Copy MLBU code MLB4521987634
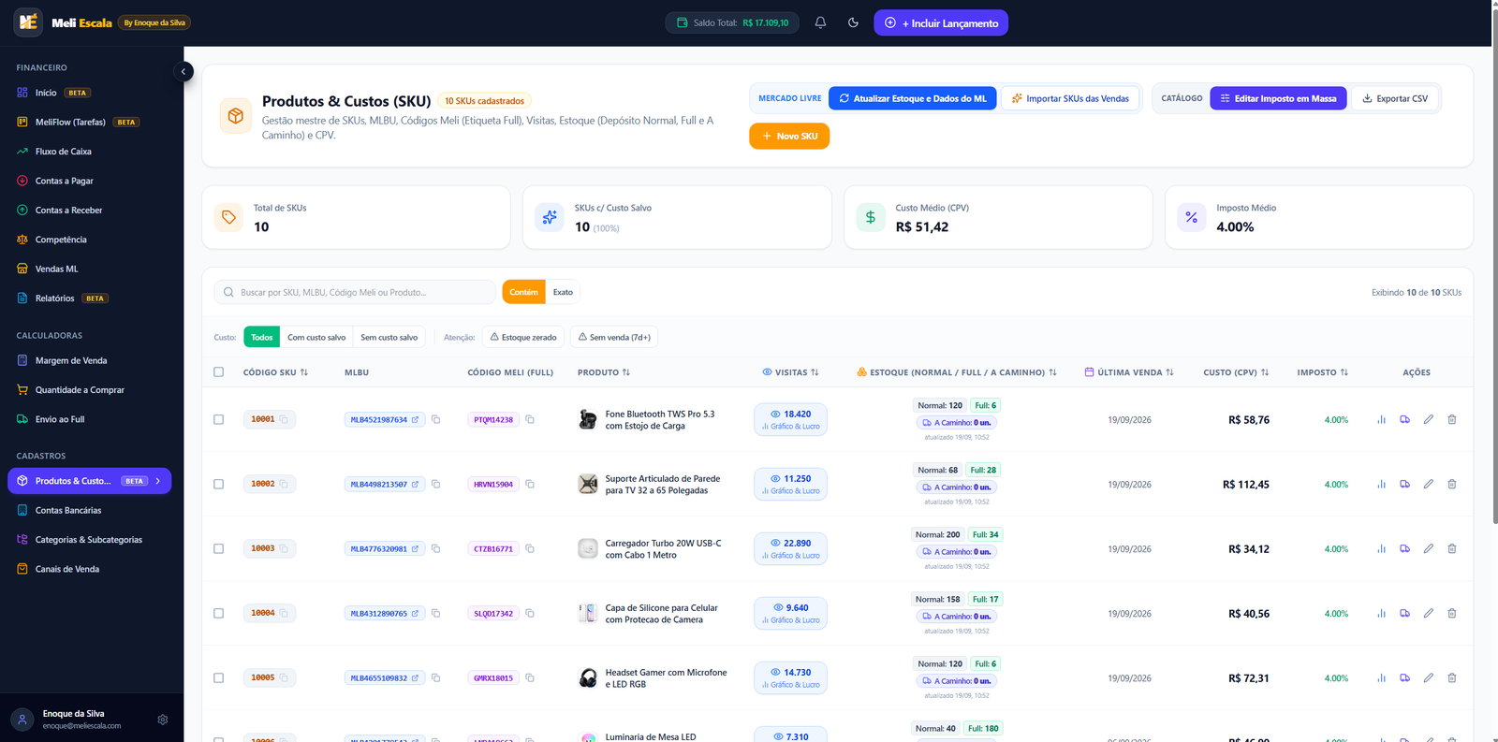1498x742 pixels. pos(435,419)
